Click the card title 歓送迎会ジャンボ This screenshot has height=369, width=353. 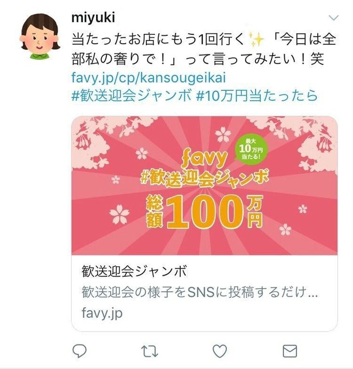tap(134, 271)
